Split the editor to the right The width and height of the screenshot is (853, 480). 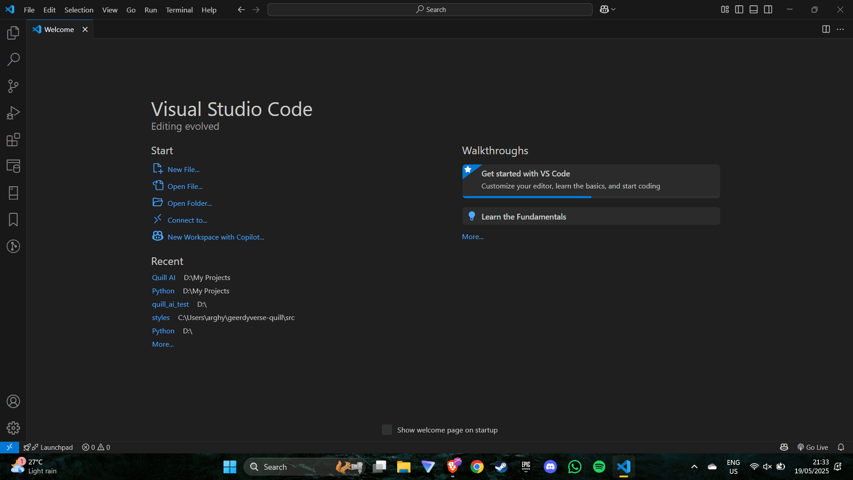point(826,29)
